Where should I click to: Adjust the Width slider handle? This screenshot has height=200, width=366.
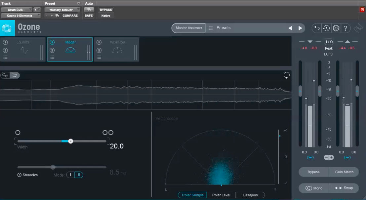tap(70, 141)
